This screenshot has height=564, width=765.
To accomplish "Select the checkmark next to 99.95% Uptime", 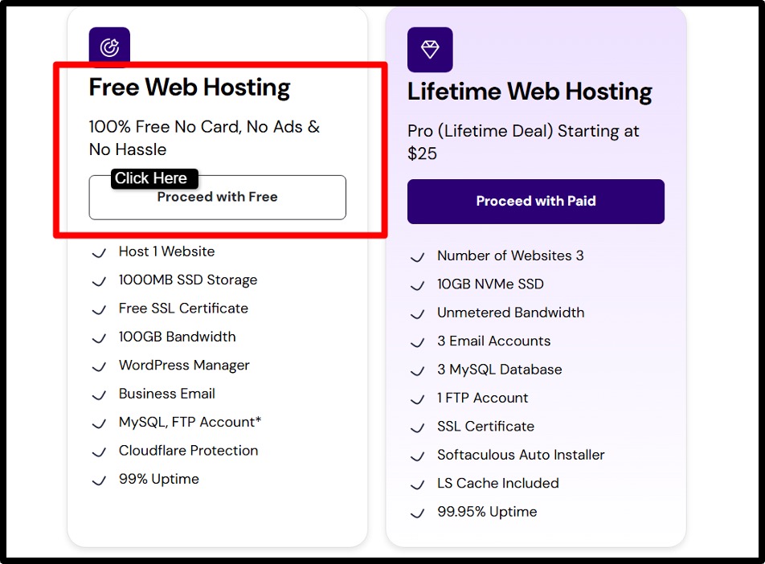I will click(418, 513).
